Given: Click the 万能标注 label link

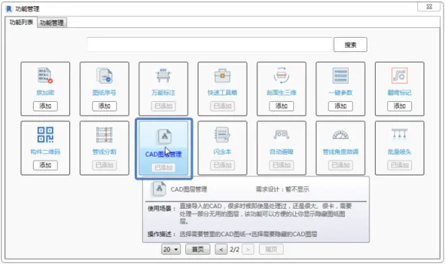Looking at the screenshot, I should pos(163,93).
